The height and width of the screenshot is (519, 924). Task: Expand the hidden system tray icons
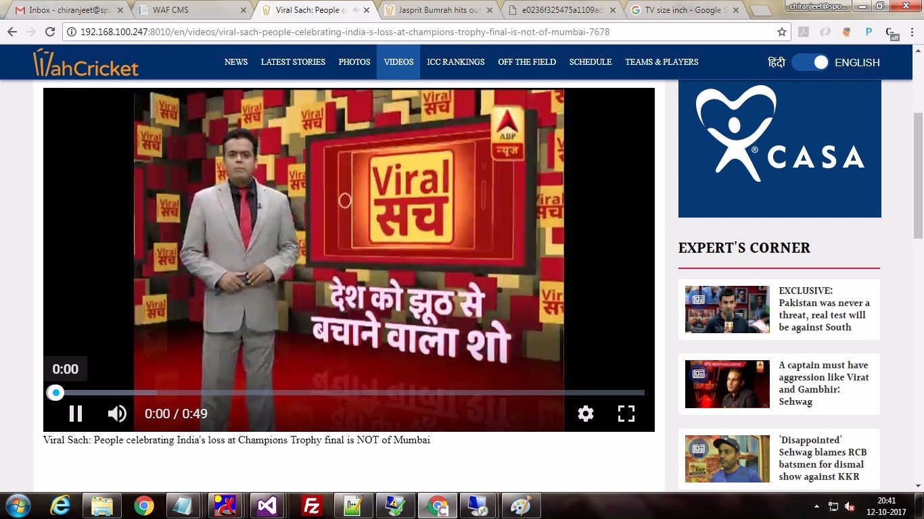(x=815, y=505)
